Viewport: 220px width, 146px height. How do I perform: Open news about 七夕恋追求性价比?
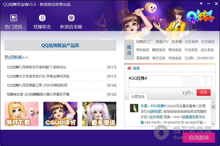(x=38, y=76)
